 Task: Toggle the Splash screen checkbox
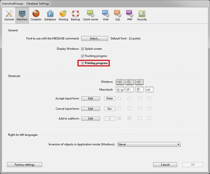point(83,49)
